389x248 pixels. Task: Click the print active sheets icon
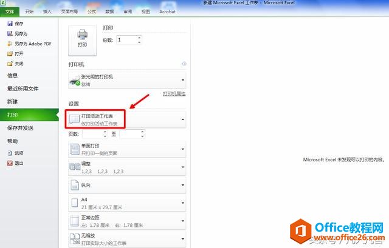pos(74,119)
